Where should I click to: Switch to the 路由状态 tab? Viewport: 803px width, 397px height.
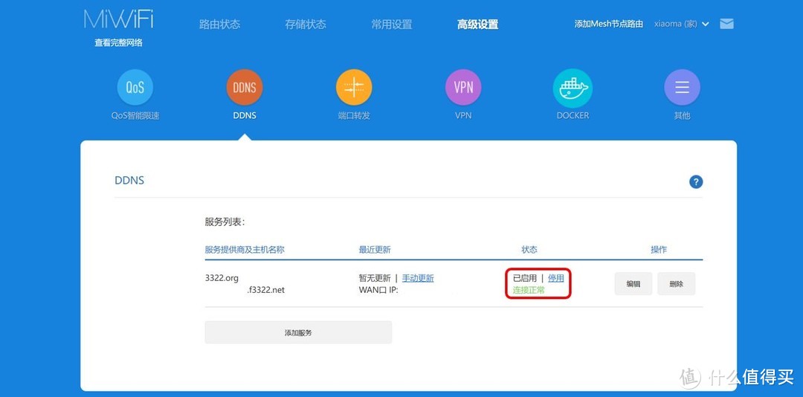click(x=219, y=24)
